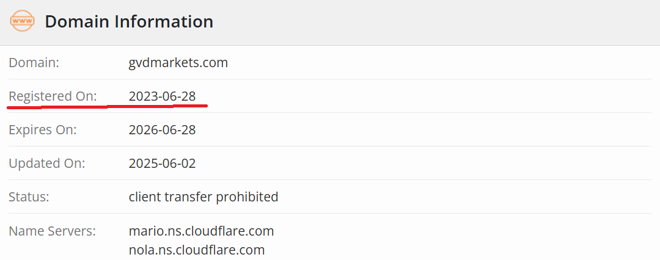Click the orange WWW globe icon
Screen dimensions: 660x260
click(x=23, y=21)
